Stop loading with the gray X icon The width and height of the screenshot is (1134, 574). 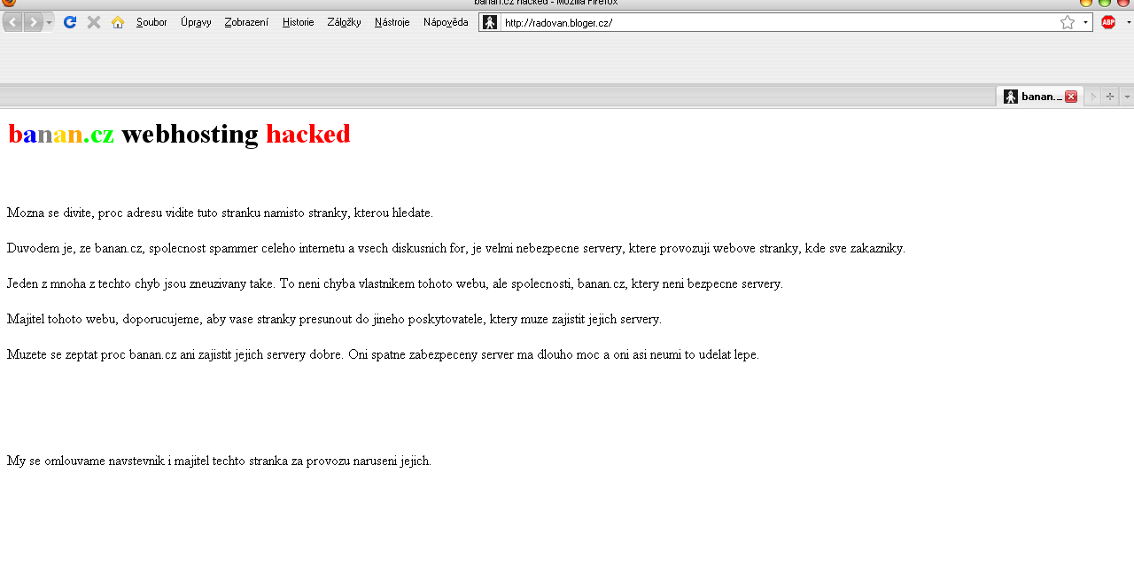[93, 22]
